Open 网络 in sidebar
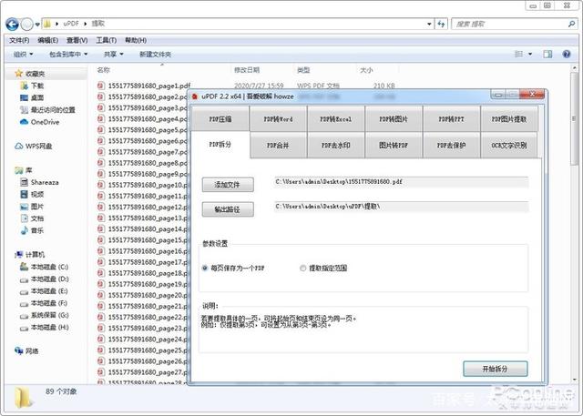The width and height of the screenshot is (583, 416). [x=26, y=351]
